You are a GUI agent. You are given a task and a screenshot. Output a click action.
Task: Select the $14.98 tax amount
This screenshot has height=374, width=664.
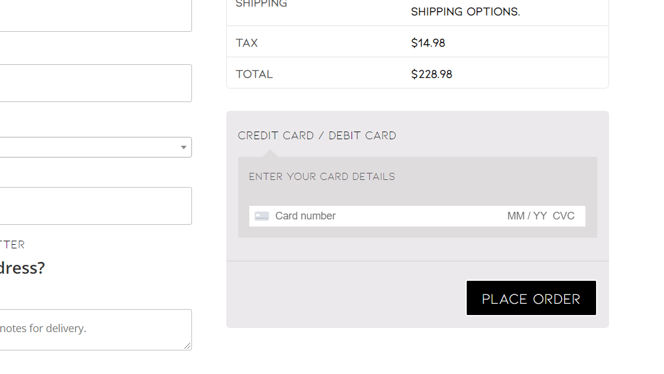point(428,42)
